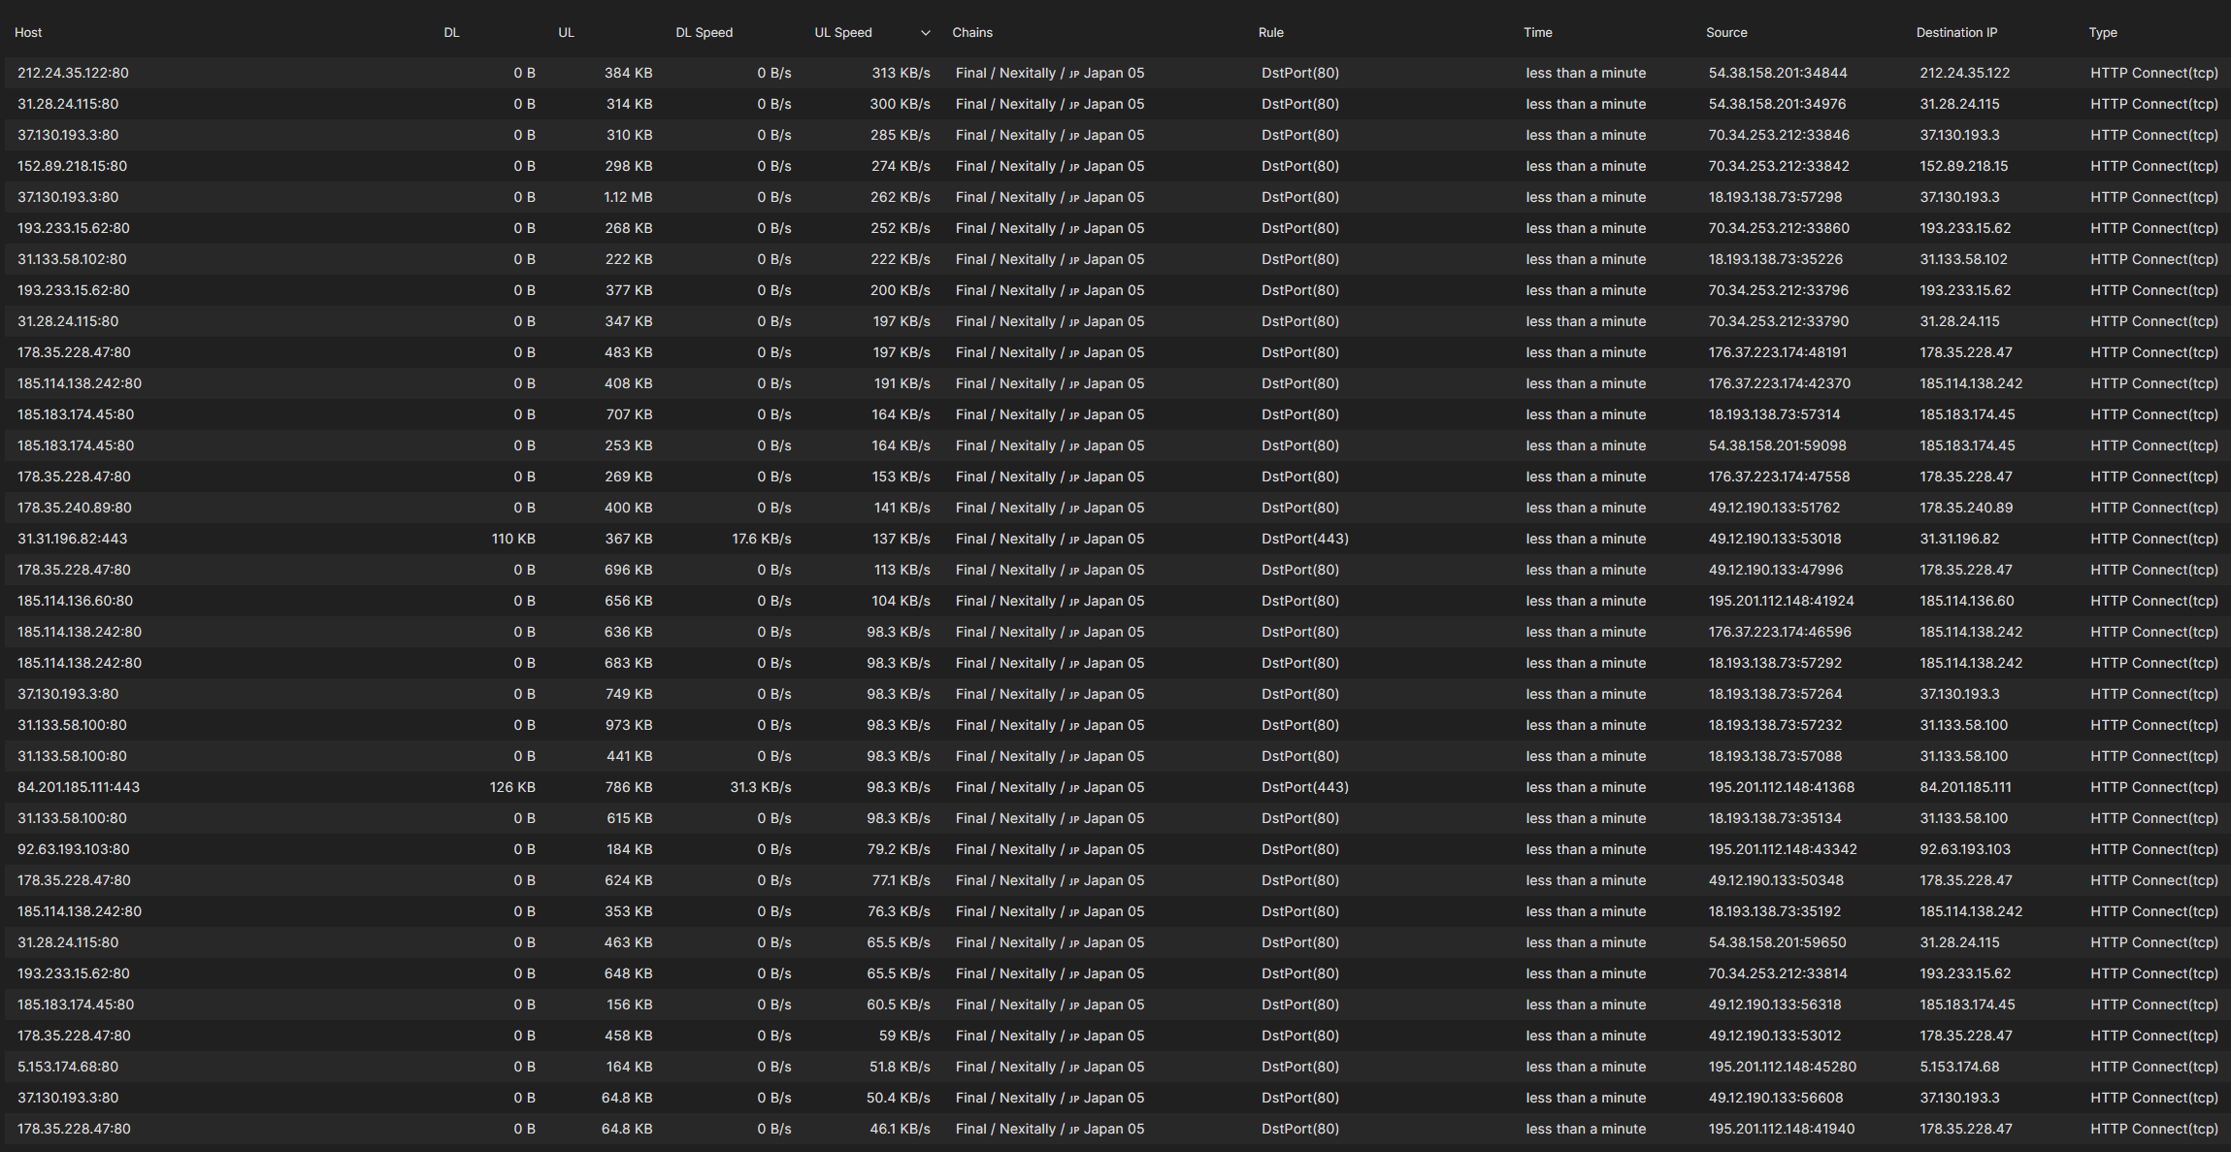This screenshot has width=2231, height=1152.
Task: Click the Type column header
Action: click(2102, 33)
